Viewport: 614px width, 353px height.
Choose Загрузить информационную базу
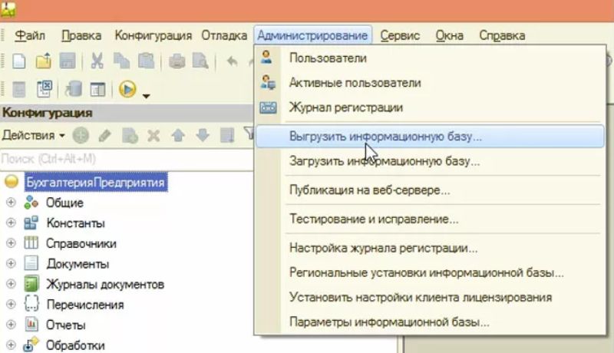tap(430, 161)
